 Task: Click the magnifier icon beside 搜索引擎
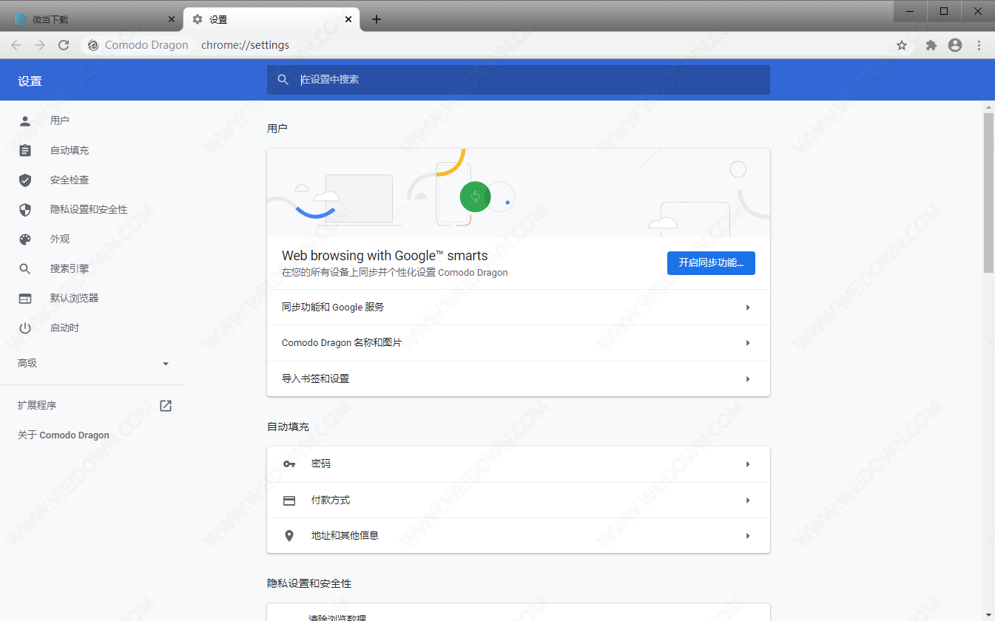25,268
